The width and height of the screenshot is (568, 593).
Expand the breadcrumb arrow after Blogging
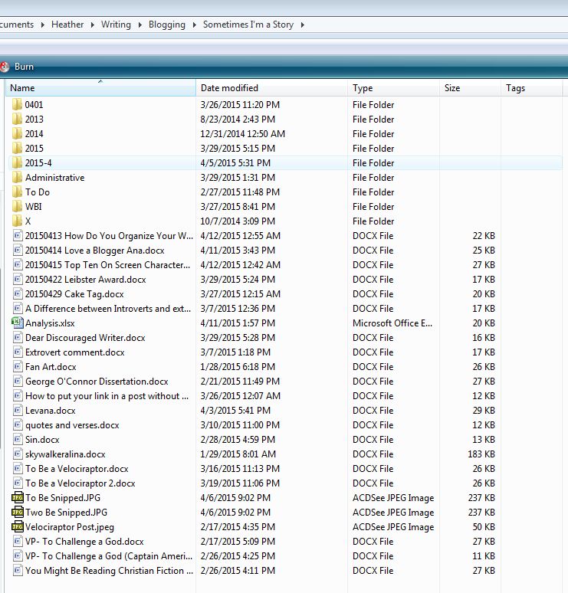click(195, 25)
